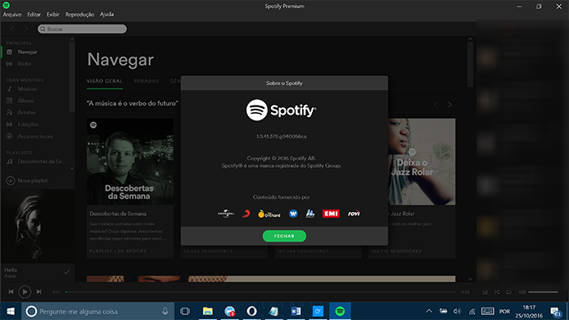Click the Spotify logo in the About dialog
This screenshot has width=569, height=320.
click(282, 110)
